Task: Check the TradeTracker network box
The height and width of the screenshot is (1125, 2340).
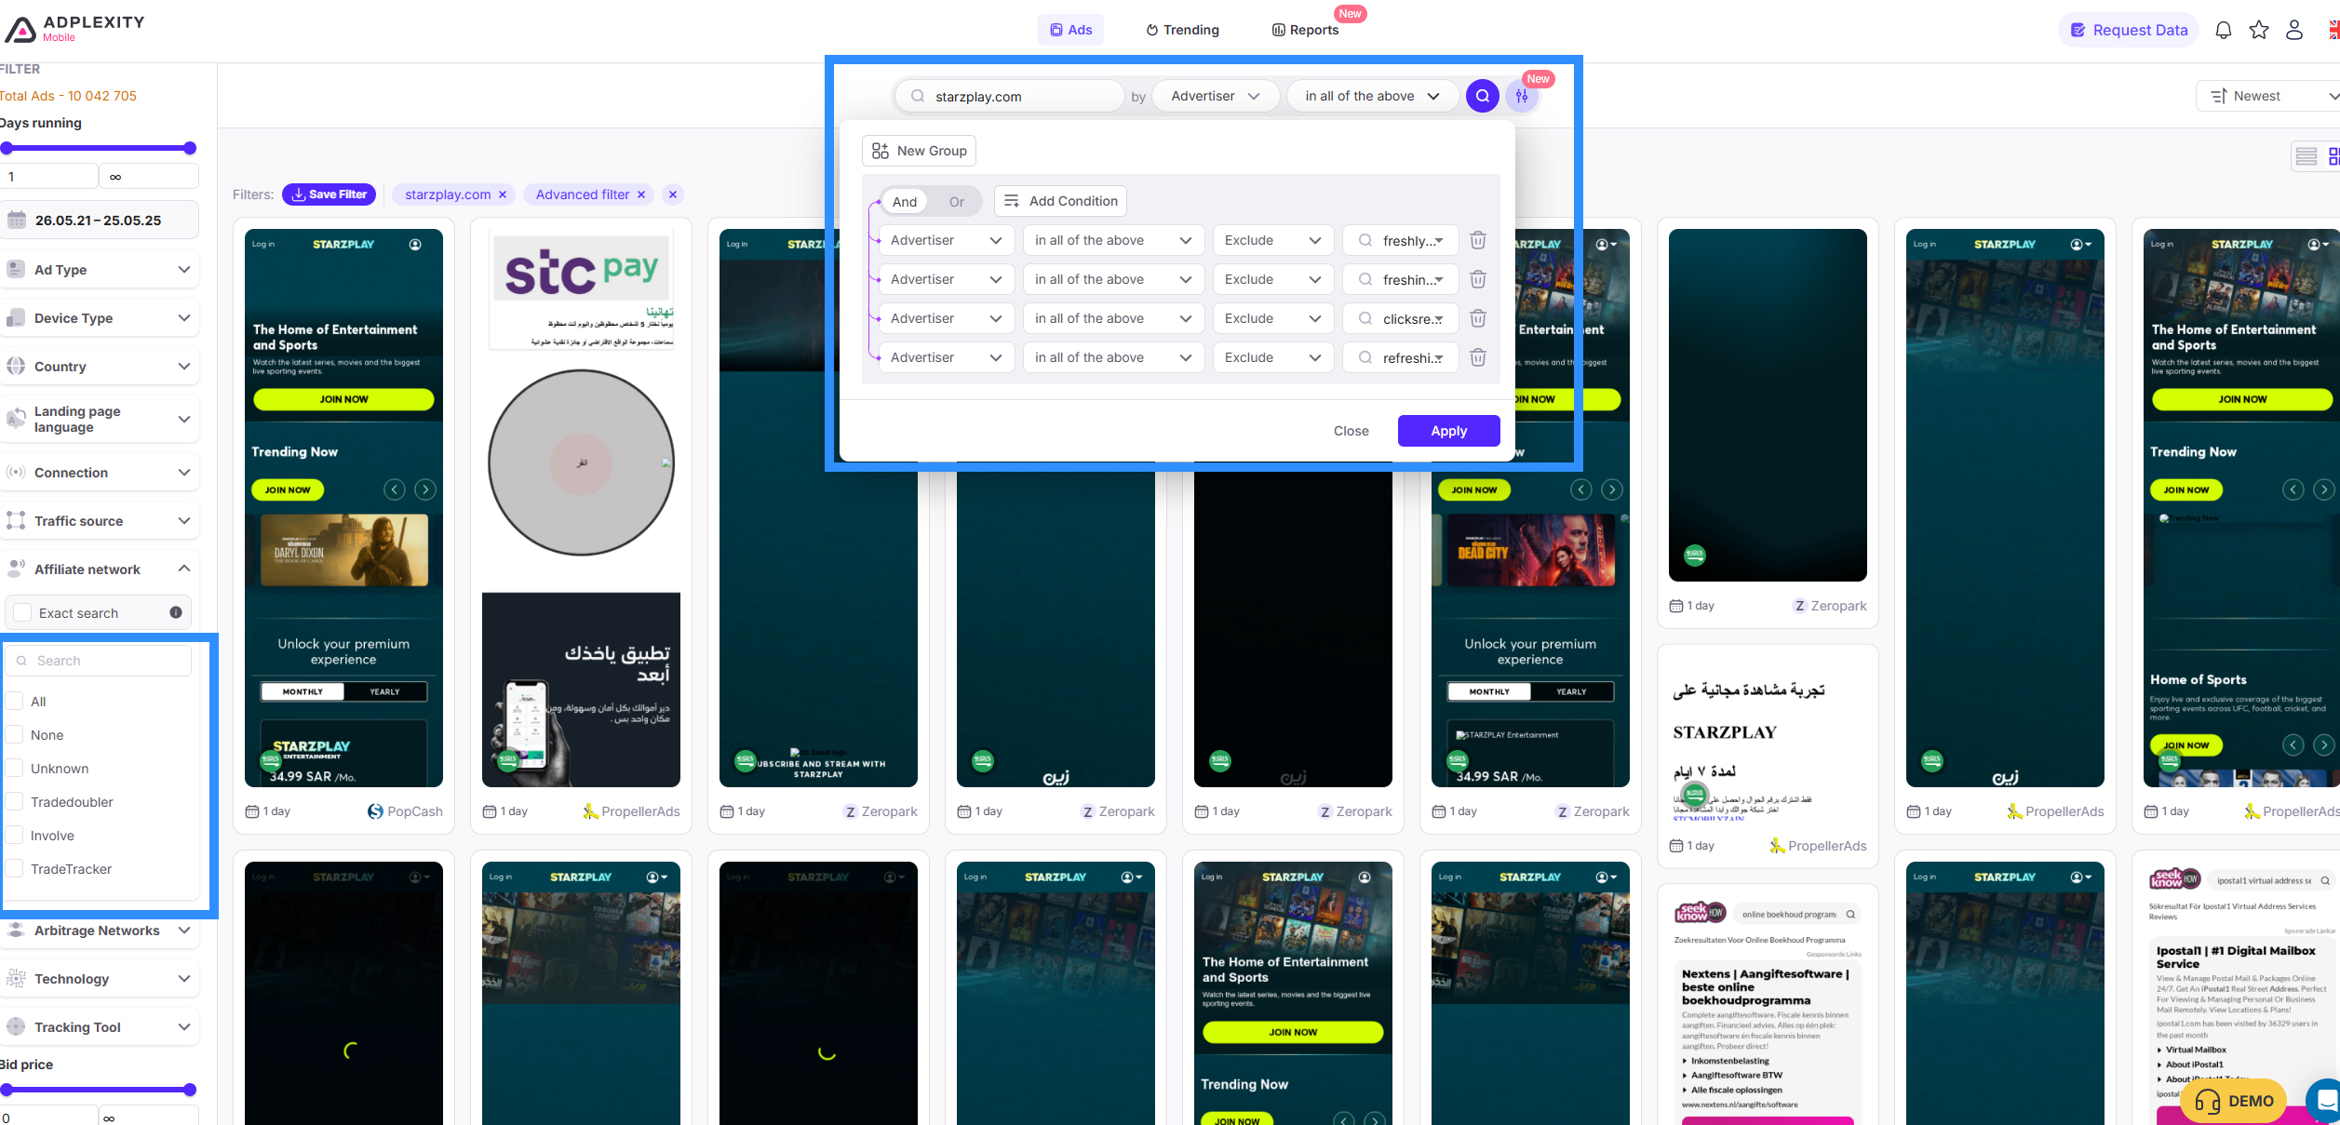Action: point(15,868)
